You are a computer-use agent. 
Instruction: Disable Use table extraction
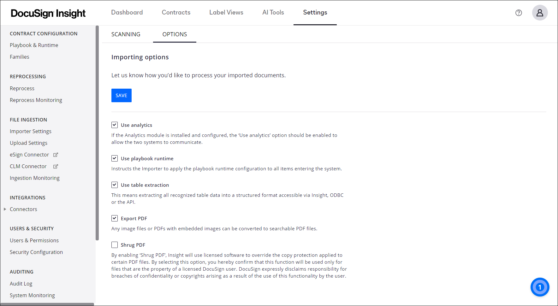coord(115,185)
